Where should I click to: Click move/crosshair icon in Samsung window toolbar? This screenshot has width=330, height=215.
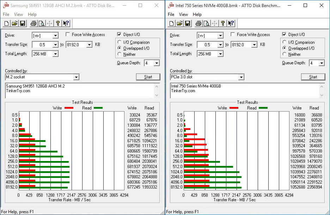[49, 23]
